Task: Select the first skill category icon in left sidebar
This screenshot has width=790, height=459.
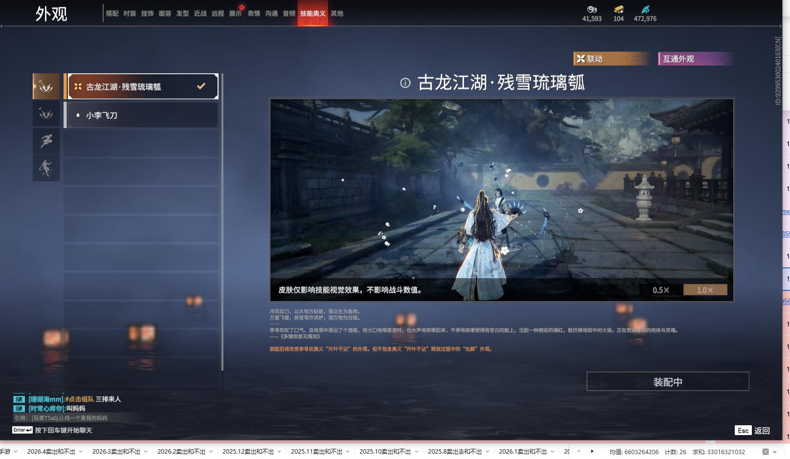Action: [46, 87]
